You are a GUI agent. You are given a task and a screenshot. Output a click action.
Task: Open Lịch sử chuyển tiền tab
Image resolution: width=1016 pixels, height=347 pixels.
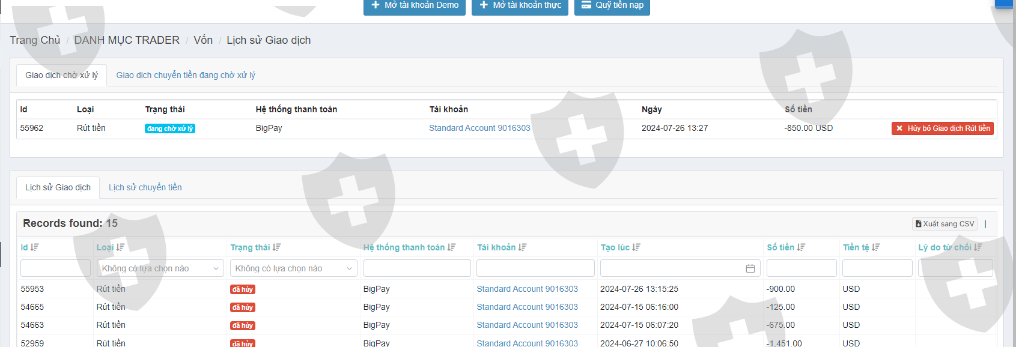[x=145, y=187]
